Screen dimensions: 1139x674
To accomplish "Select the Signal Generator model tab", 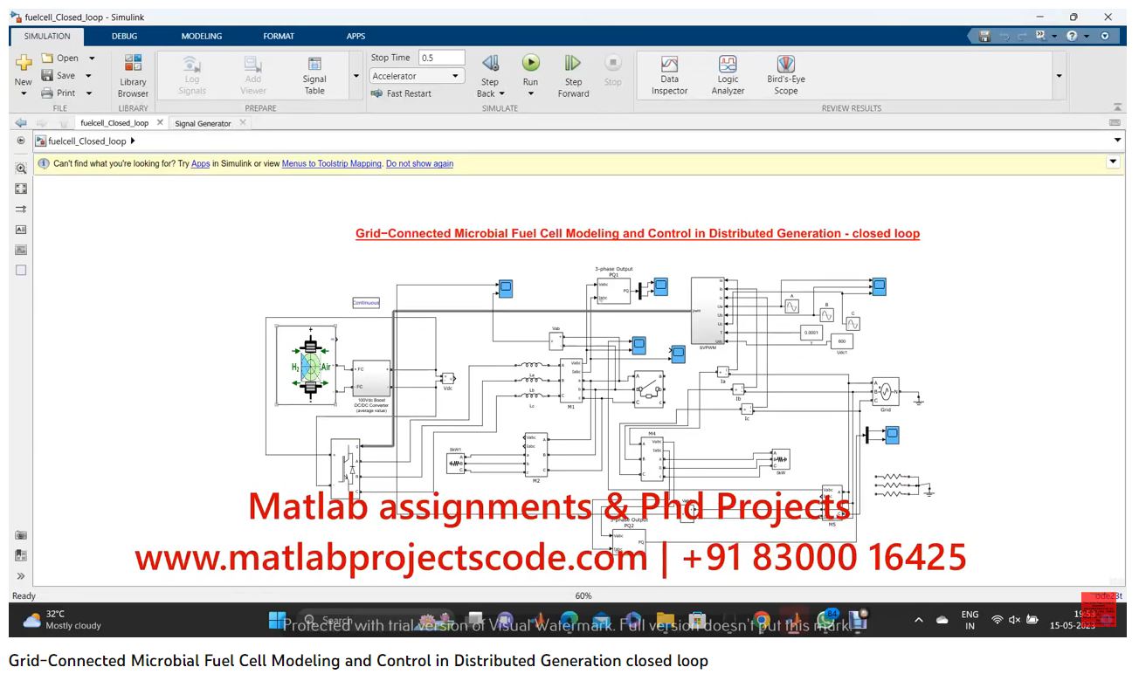I will pos(203,123).
